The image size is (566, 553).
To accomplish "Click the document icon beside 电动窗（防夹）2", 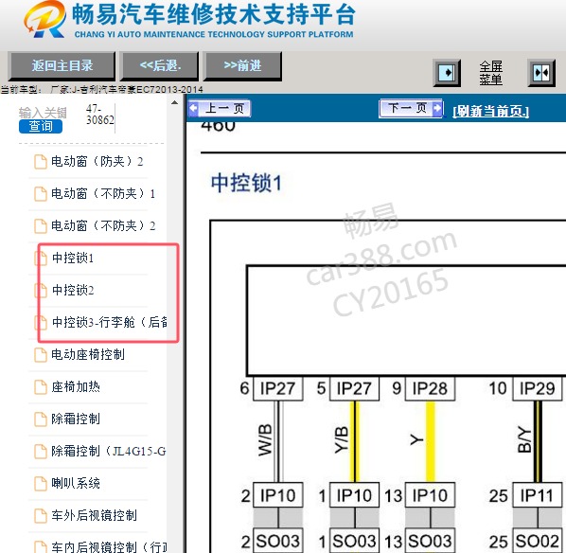I will (x=41, y=162).
